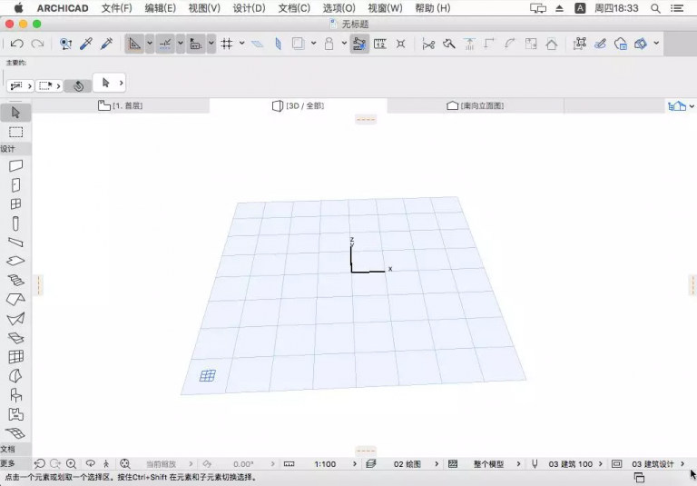The height and width of the screenshot is (486, 697).
Task: Toggle the guide lines button
Action: point(165,44)
